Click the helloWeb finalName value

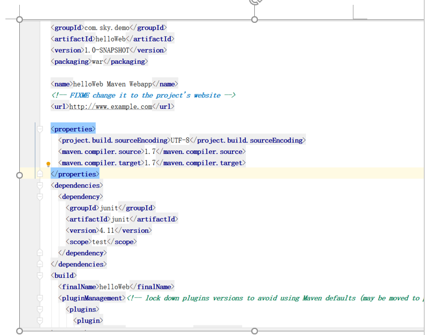click(114, 287)
